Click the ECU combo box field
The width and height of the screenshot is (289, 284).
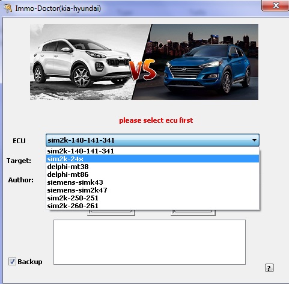point(153,140)
